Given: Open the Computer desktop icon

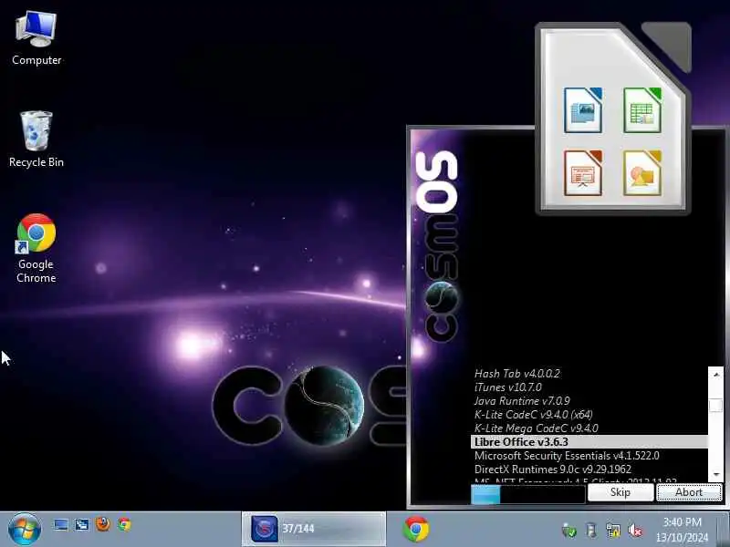Looking at the screenshot, I should point(36,38).
